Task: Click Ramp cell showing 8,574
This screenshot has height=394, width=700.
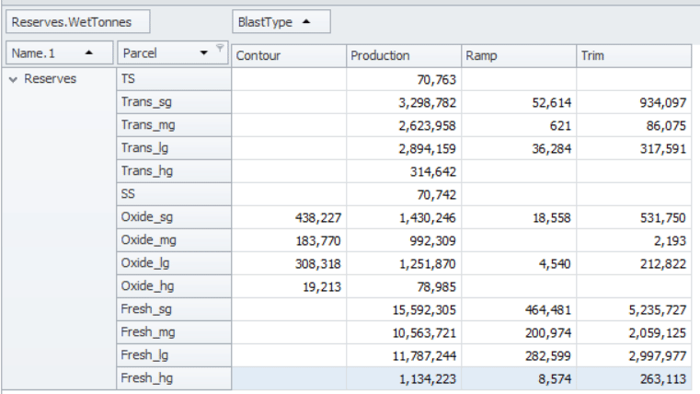Action: coord(518,378)
